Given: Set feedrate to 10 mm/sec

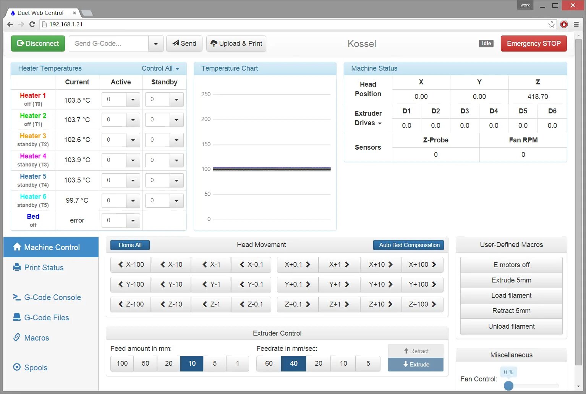Looking at the screenshot, I should (x=343, y=363).
